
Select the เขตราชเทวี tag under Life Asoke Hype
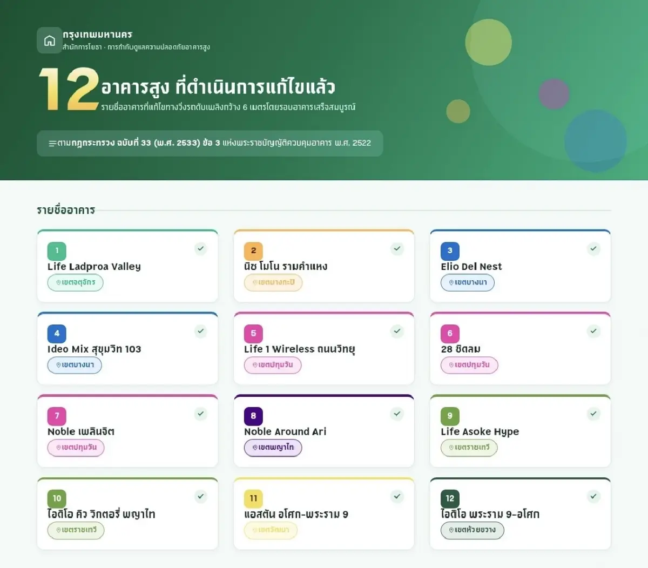pyautogui.click(x=469, y=448)
